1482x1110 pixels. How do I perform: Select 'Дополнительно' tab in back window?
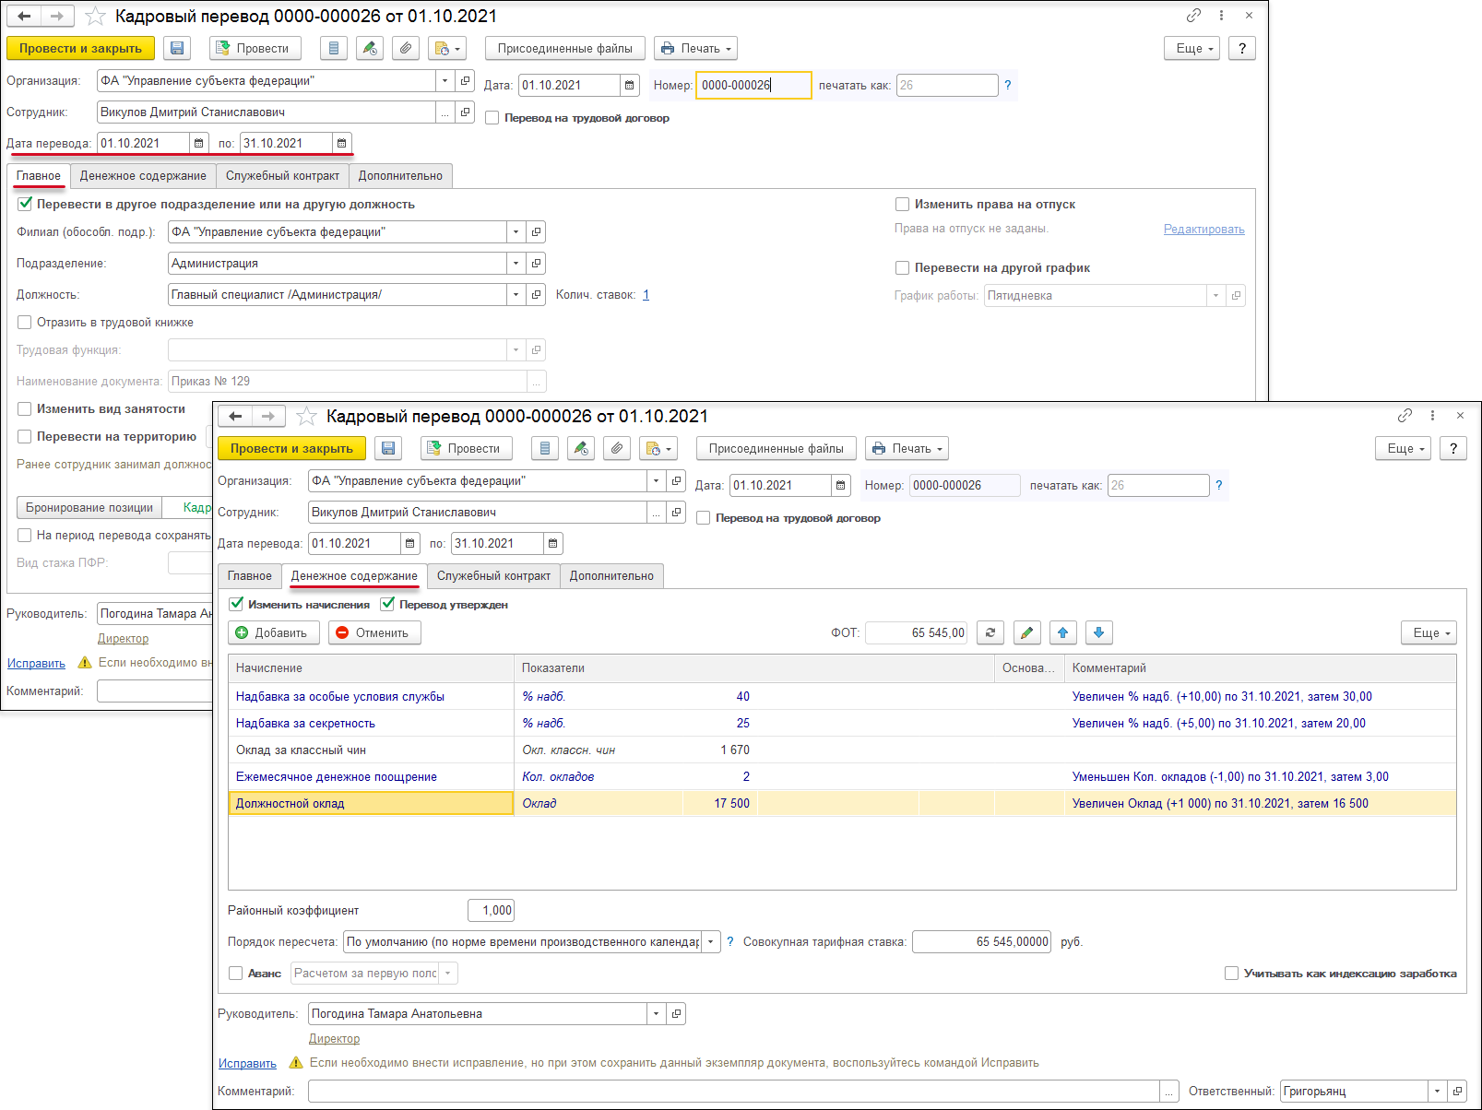coord(400,175)
